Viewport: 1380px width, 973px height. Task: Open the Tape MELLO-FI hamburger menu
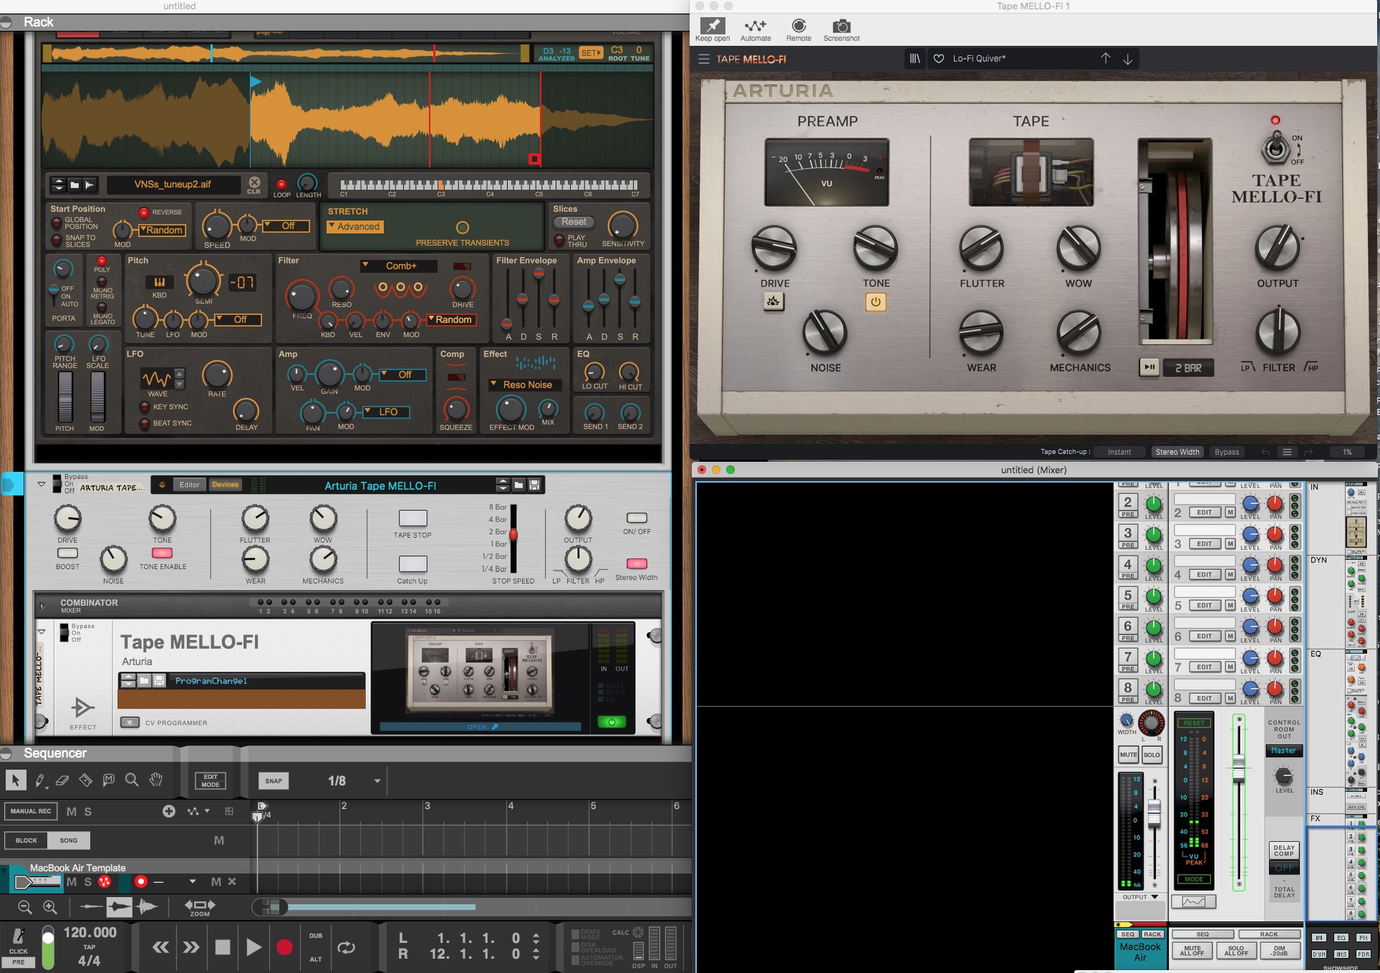pyautogui.click(x=704, y=59)
